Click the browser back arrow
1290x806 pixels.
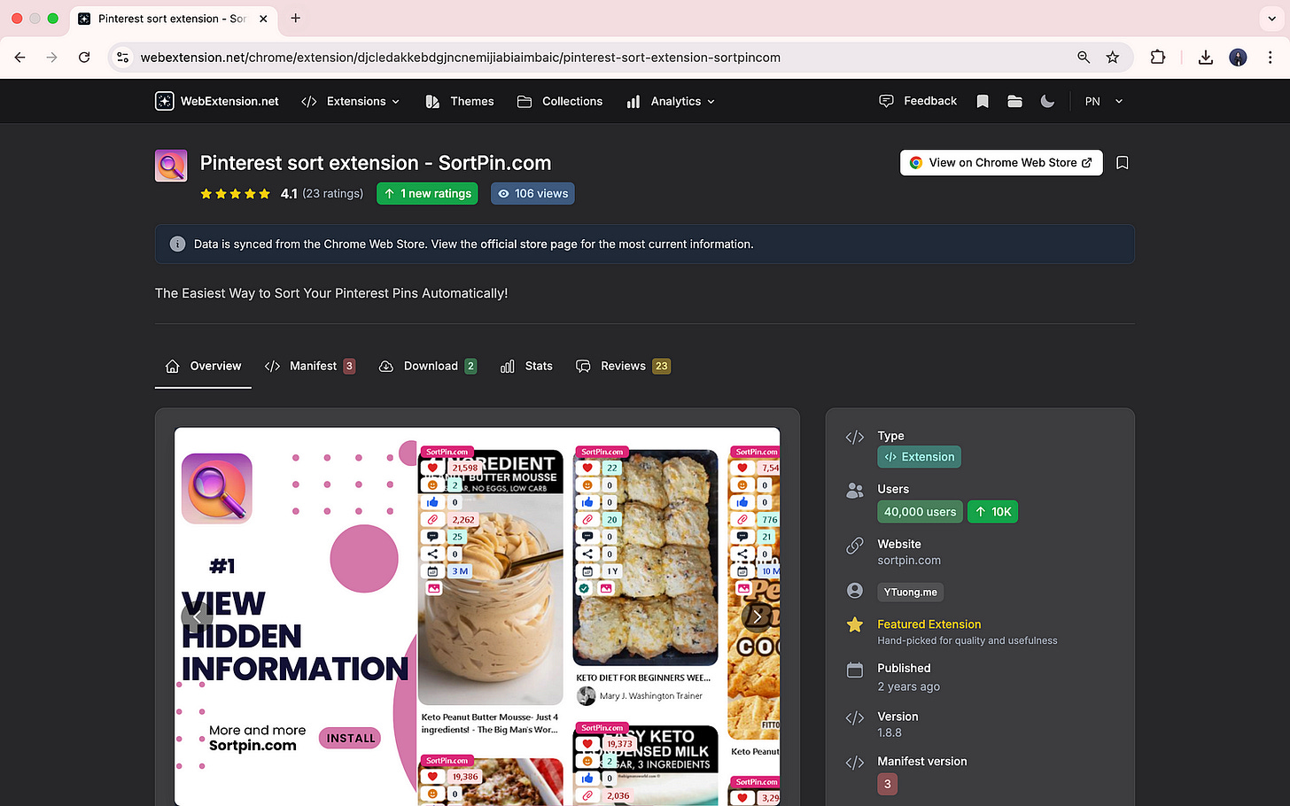(x=20, y=58)
